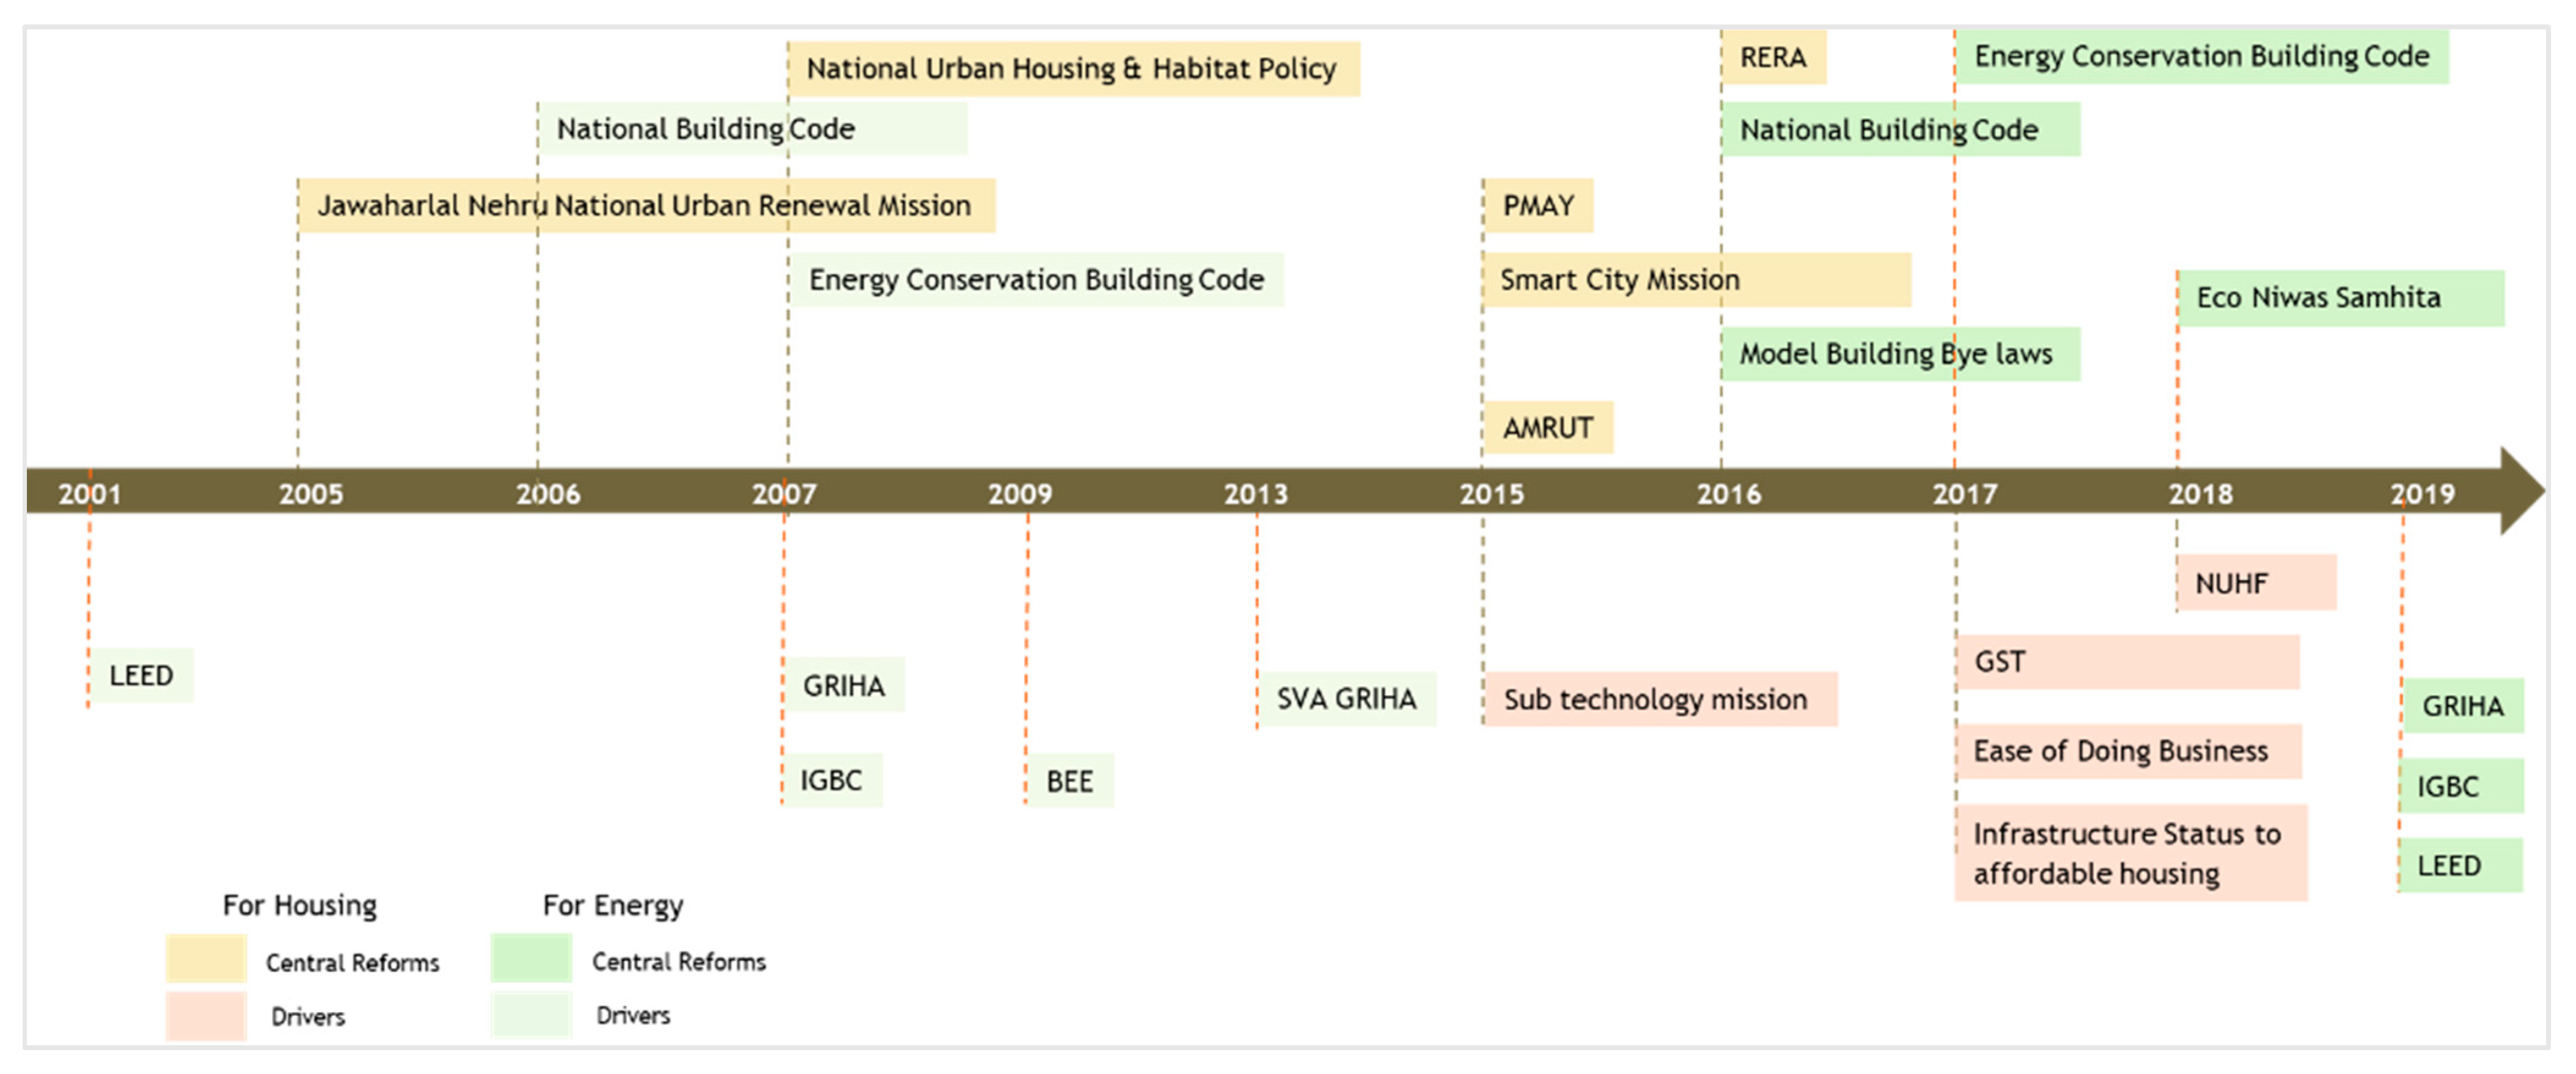The width and height of the screenshot is (2576, 1074).
Task: Click the National Urban Housing & Habitat Policy box
Action: (1073, 69)
